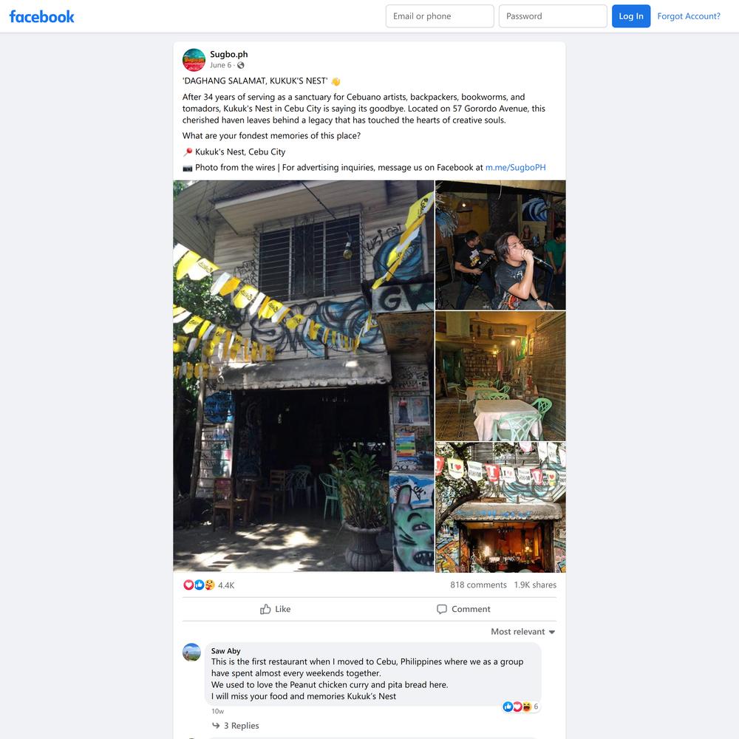
Task: Click the speech bubble Comment icon
Action: point(442,609)
